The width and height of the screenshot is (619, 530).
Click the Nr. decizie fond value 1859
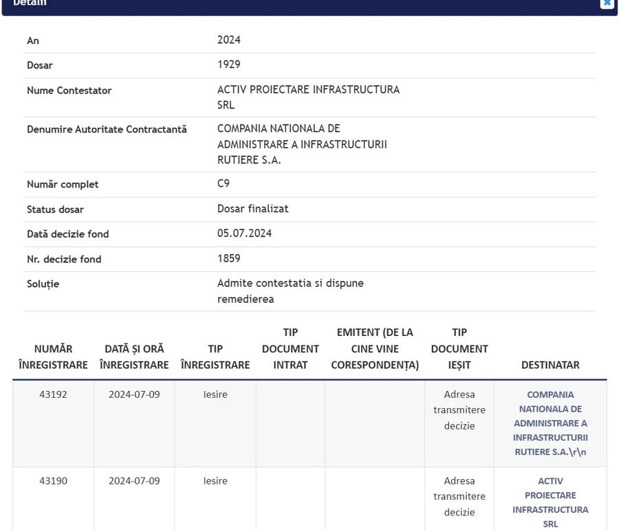coord(229,258)
